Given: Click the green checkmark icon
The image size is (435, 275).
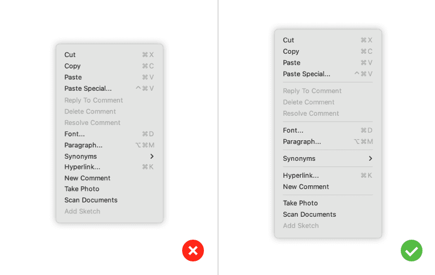Looking at the screenshot, I should click(x=412, y=251).
